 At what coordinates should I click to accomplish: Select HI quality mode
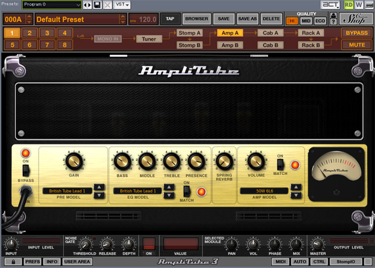(292, 21)
